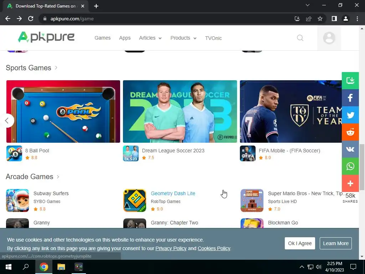365x274 pixels.
Task: Open Chrome profile menu
Action: tap(346, 19)
